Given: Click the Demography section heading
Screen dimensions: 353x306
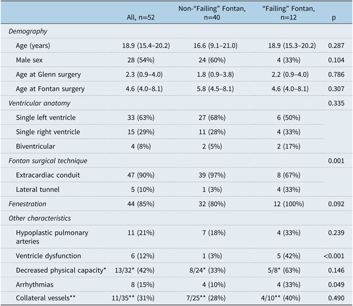Looking at the screenshot, I should pos(28,31).
